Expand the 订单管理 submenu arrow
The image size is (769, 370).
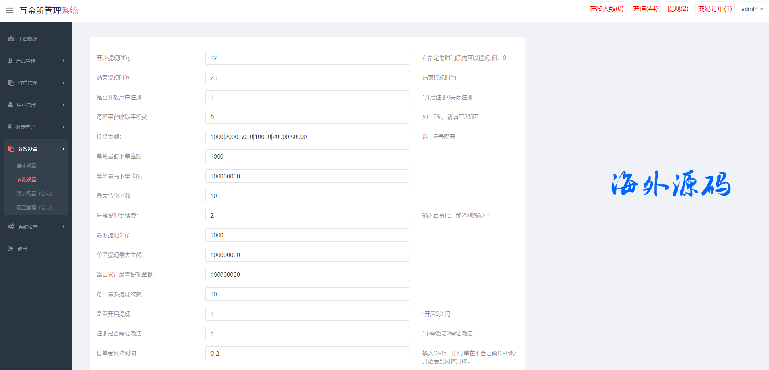(63, 83)
